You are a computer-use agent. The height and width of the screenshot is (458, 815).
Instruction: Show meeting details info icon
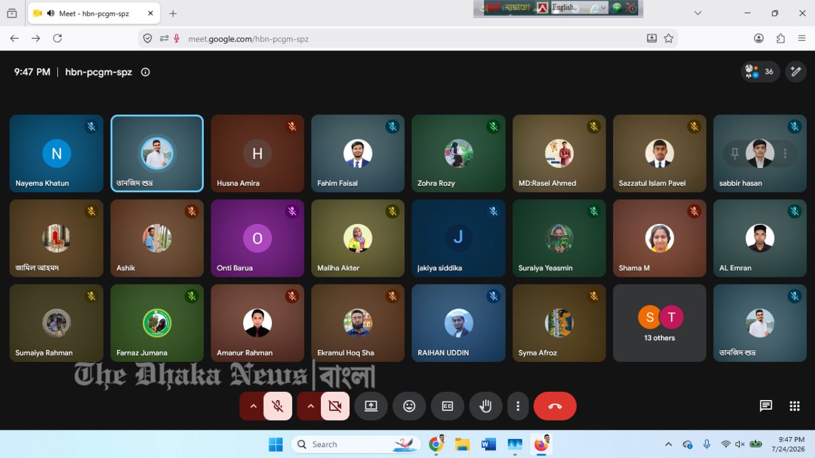(x=145, y=72)
